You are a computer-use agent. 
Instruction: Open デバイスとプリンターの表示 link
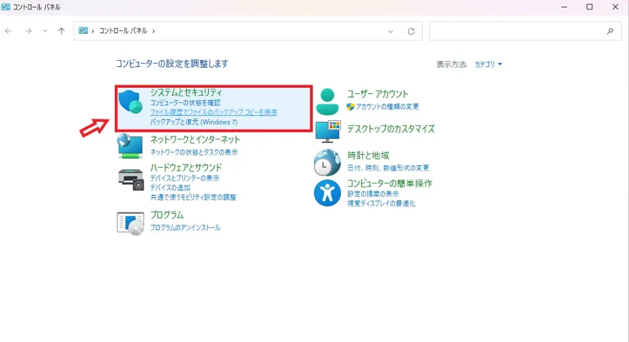click(184, 178)
